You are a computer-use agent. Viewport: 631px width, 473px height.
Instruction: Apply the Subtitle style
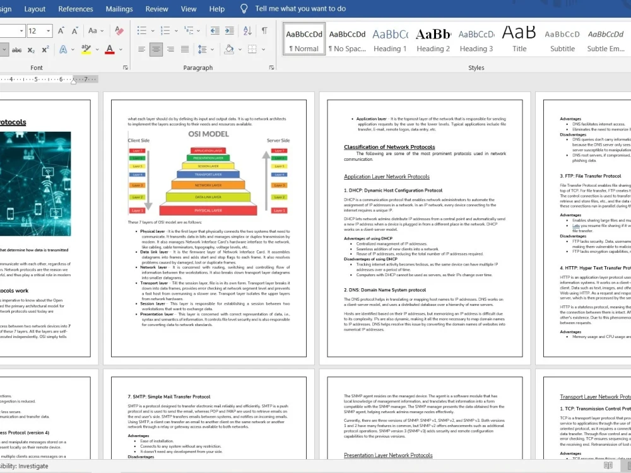point(562,39)
